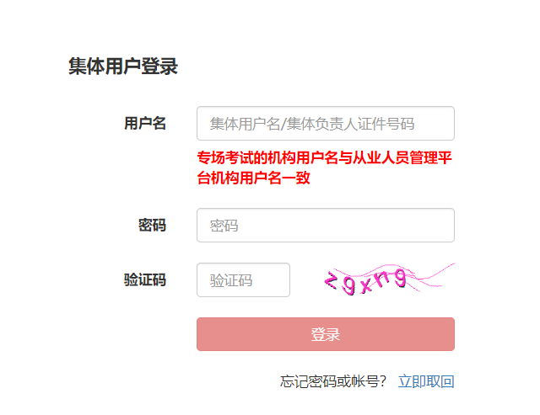Screen dimensions: 540x415
Task: Focus the 密码 password input box
Action: [x=325, y=226]
